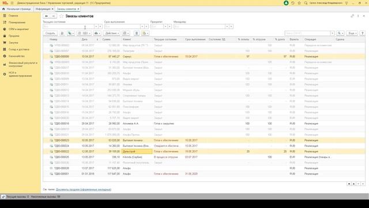Viewport: 369px width, 208px height.
Task: Open Главное section in sidebar
Action: (x=13, y=16)
